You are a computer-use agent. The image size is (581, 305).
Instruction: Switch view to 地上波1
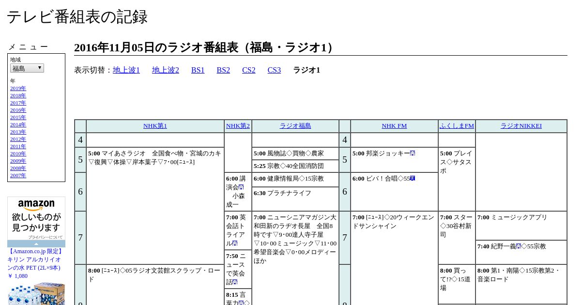[x=126, y=70]
